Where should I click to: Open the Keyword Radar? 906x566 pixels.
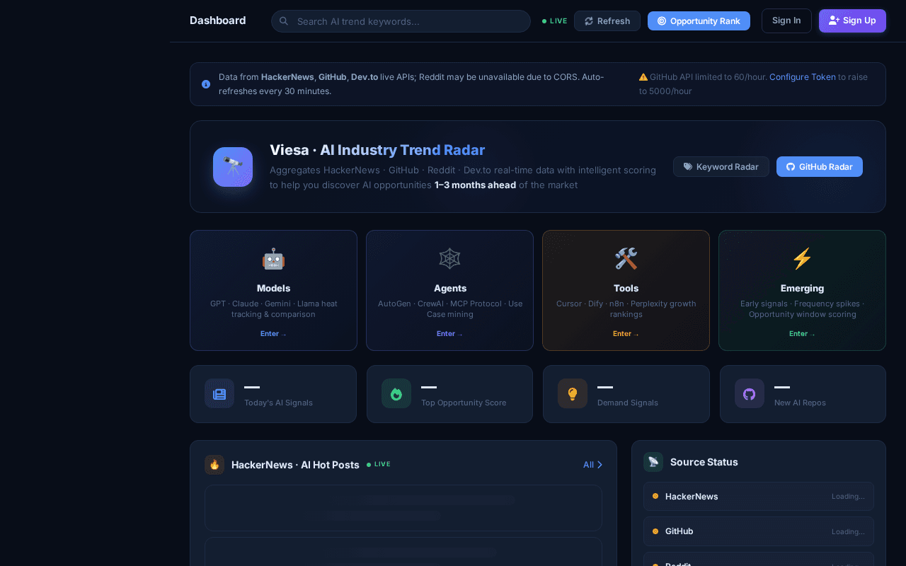click(721, 167)
